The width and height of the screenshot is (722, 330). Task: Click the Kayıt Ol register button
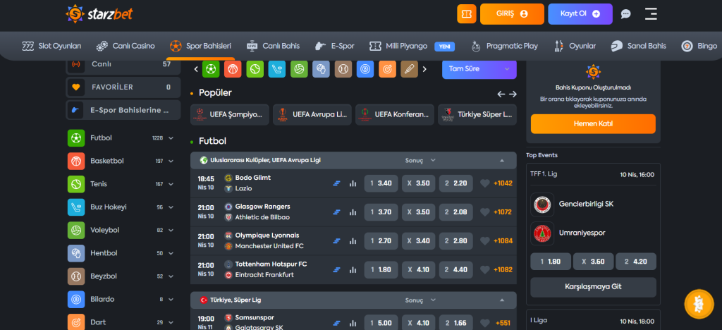pos(580,14)
